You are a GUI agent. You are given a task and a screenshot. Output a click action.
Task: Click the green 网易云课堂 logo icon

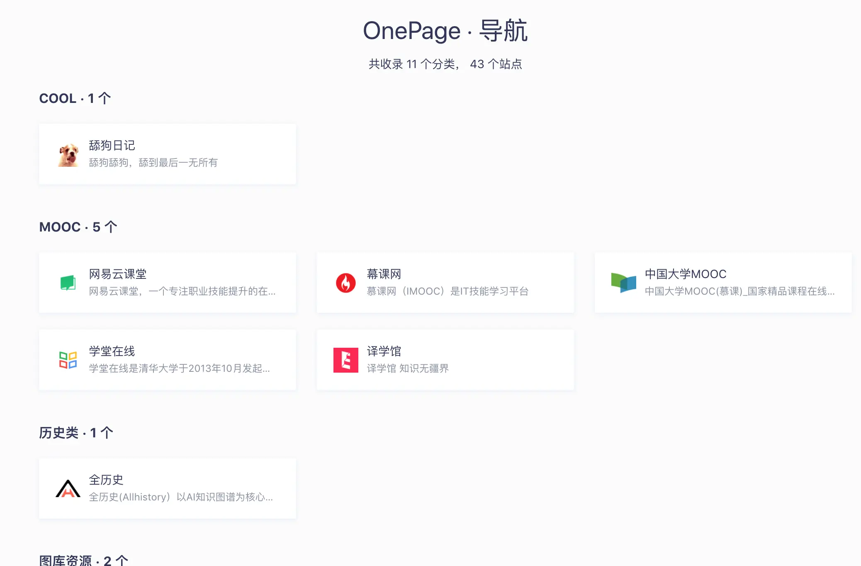point(68,283)
